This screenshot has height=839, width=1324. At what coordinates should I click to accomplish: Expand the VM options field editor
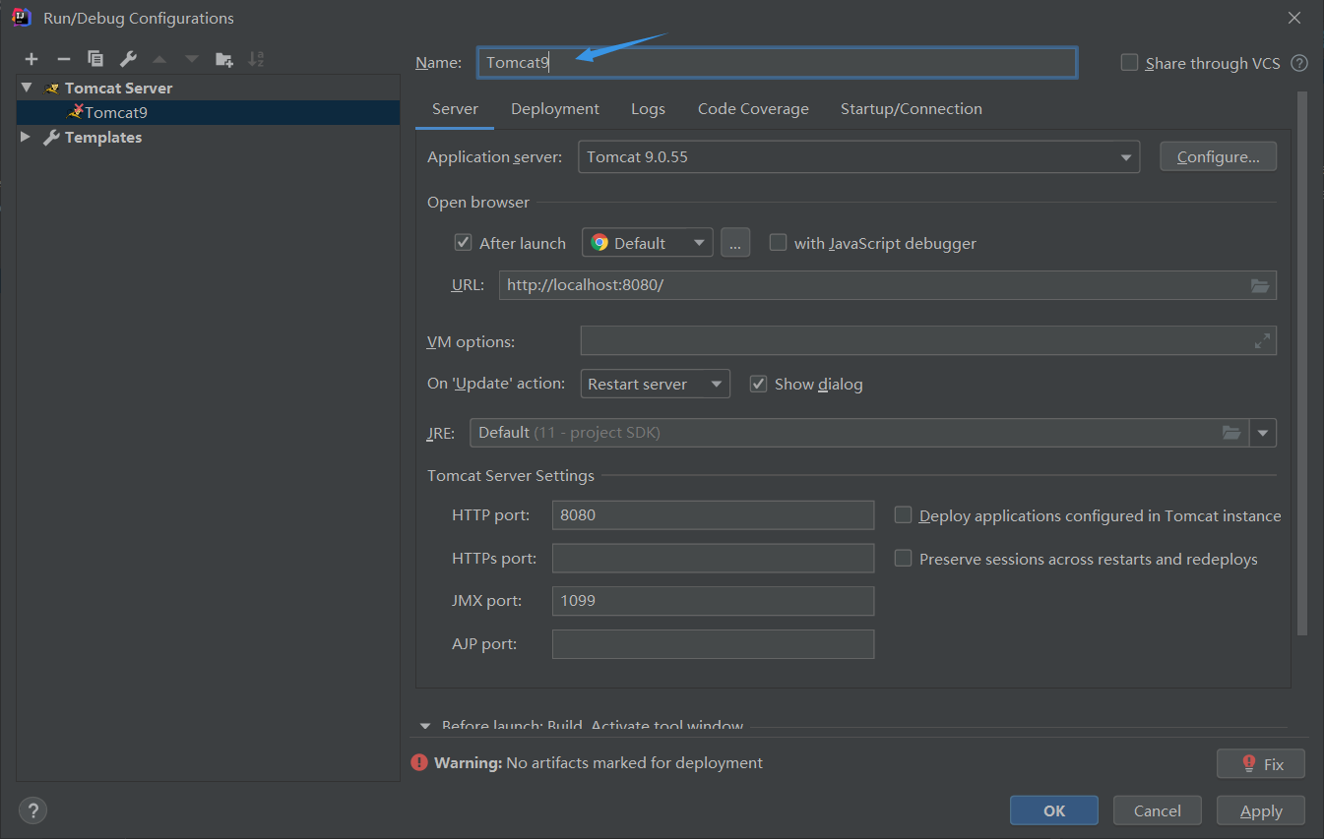click(1262, 341)
